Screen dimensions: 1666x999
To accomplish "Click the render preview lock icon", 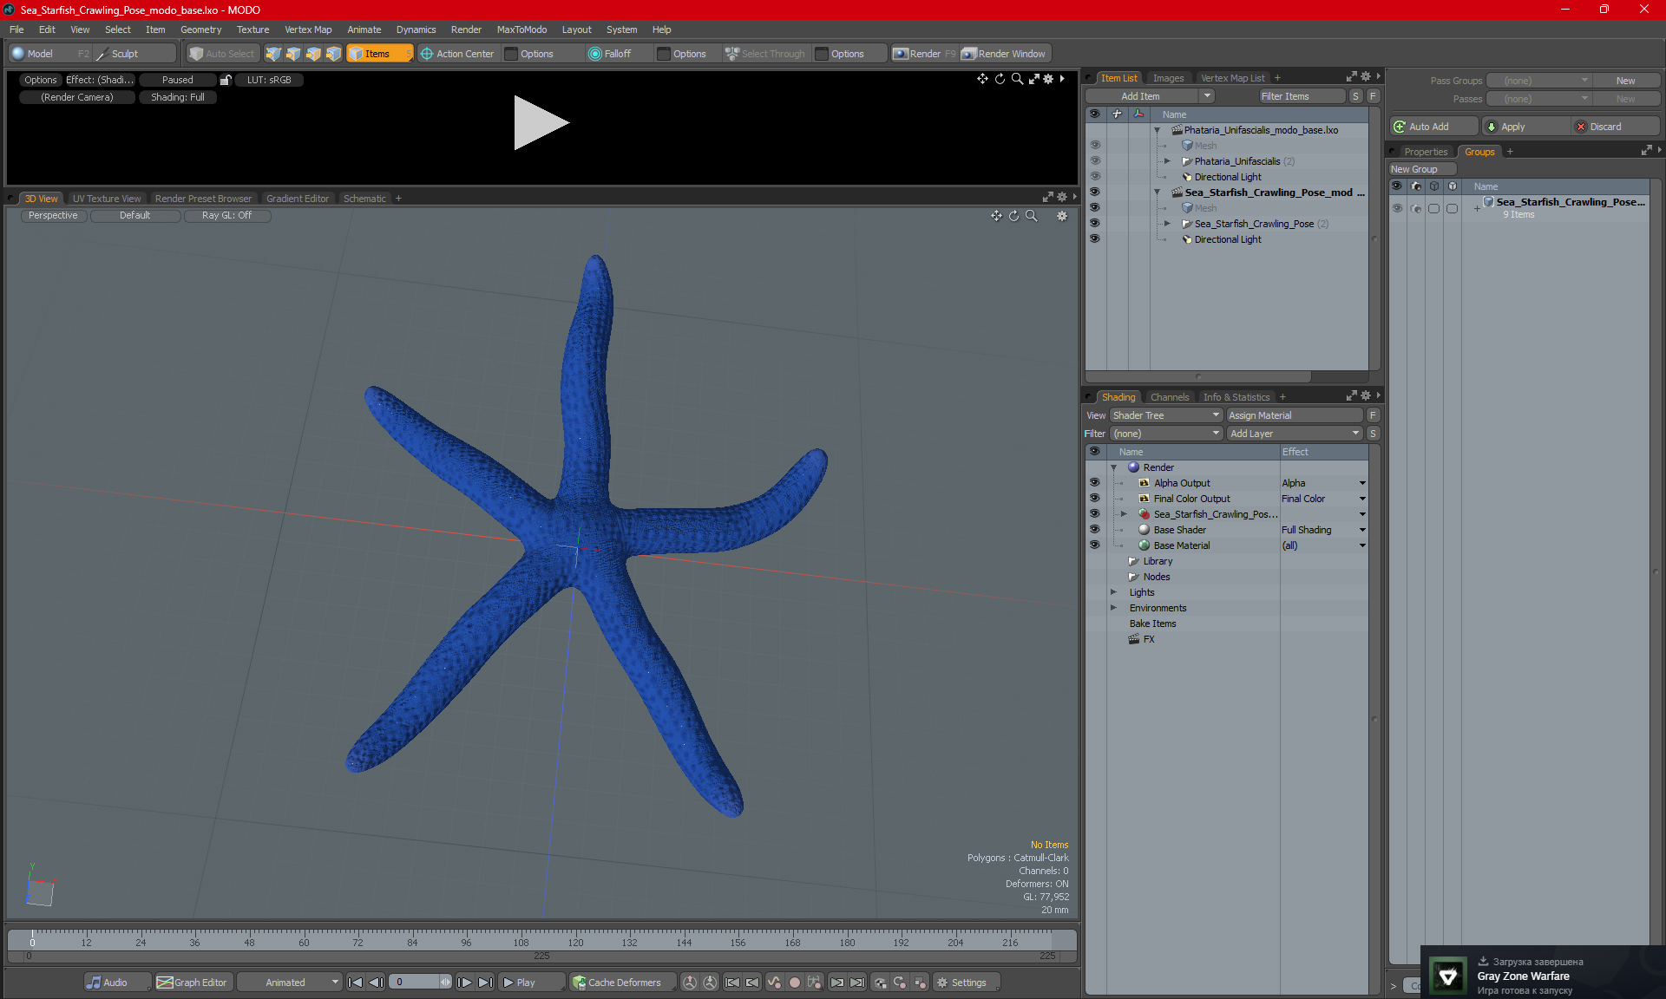I will [226, 80].
